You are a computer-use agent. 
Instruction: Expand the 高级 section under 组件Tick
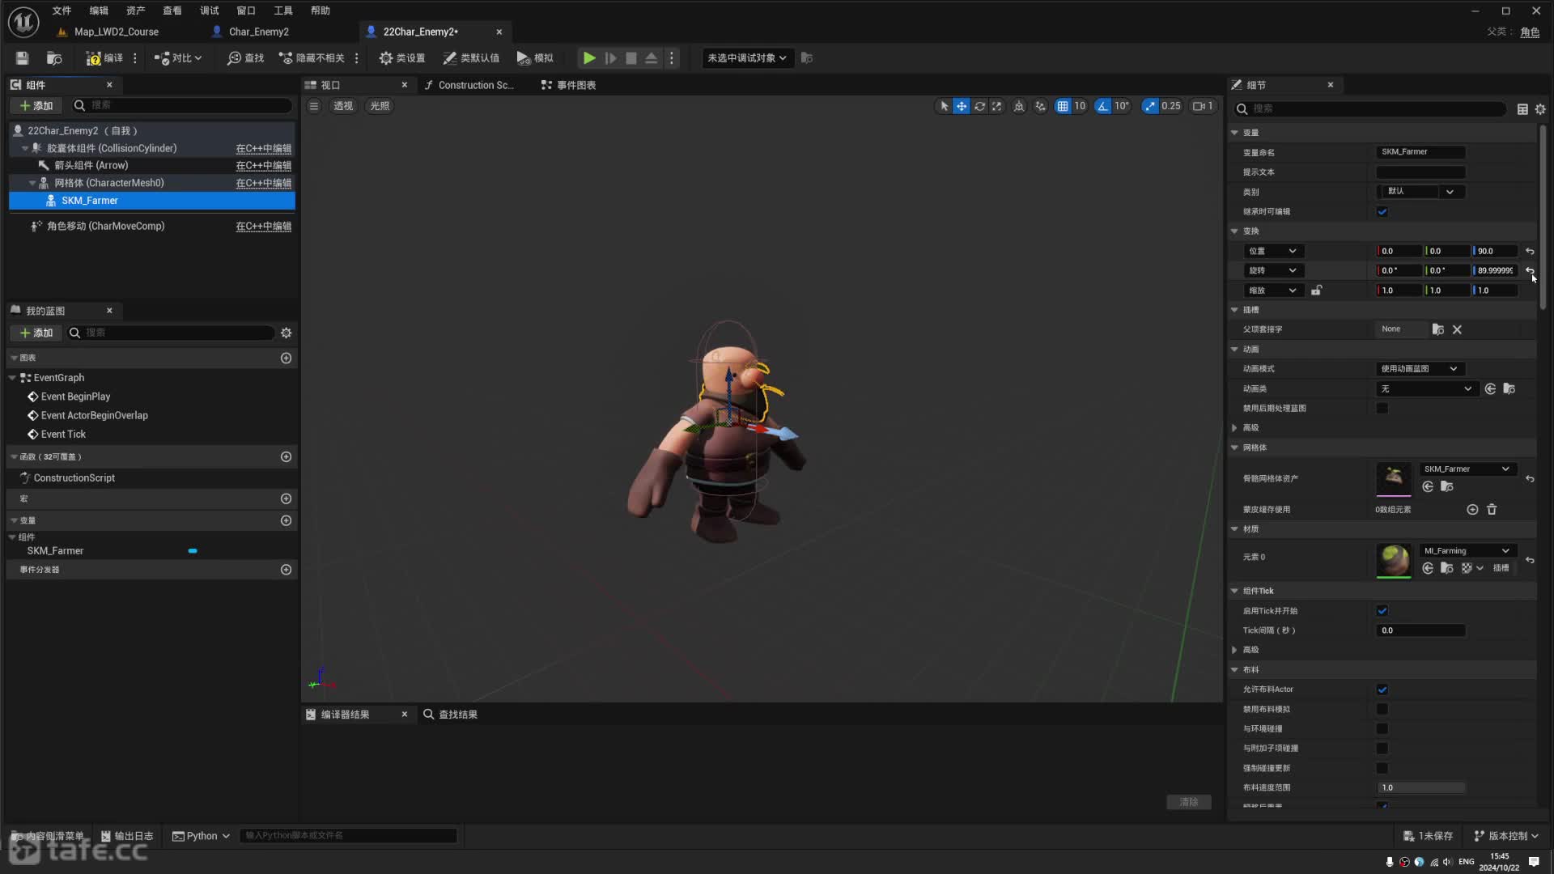pos(1235,650)
